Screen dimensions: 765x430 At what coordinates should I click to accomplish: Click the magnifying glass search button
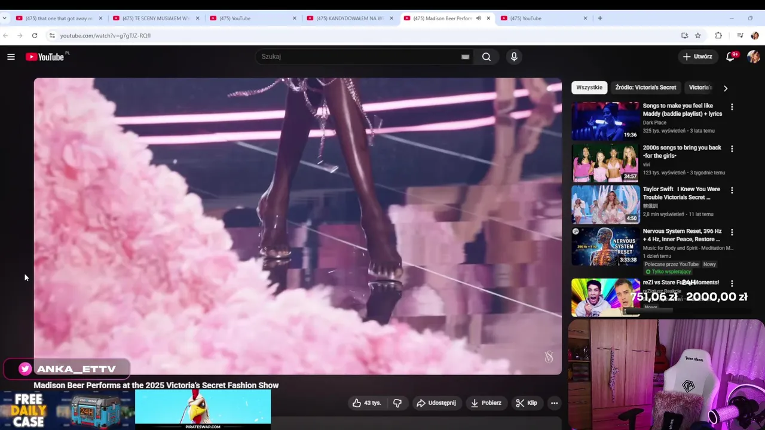point(486,57)
